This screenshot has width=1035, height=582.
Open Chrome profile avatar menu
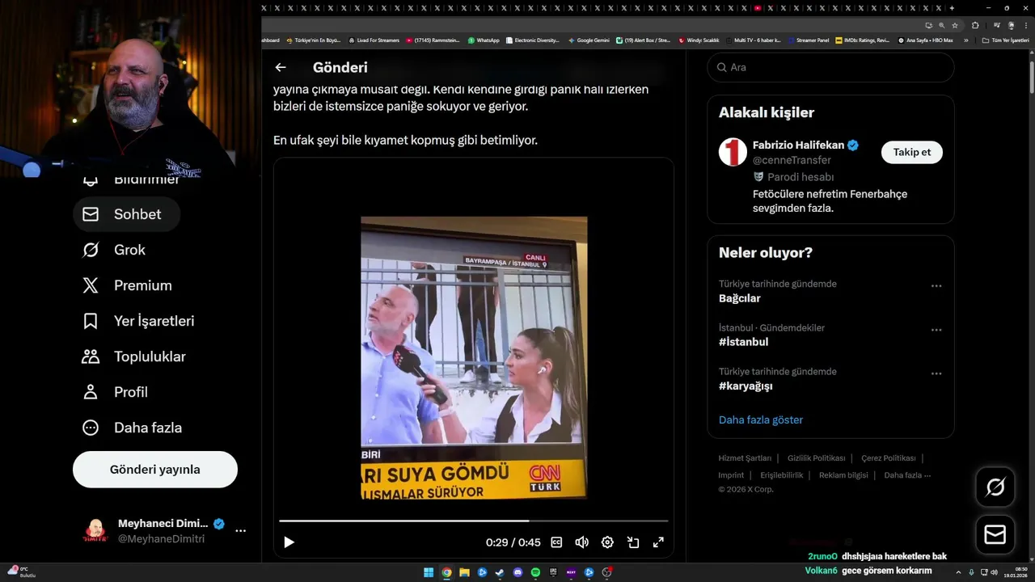click(x=1012, y=25)
